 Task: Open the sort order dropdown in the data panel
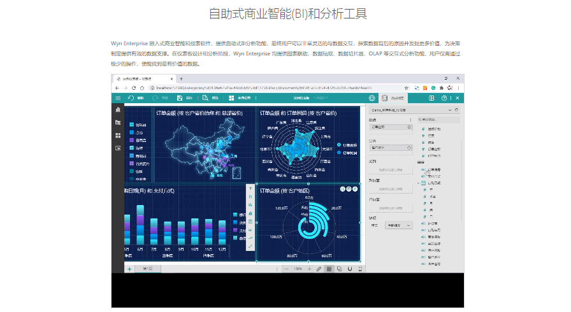[399, 225]
